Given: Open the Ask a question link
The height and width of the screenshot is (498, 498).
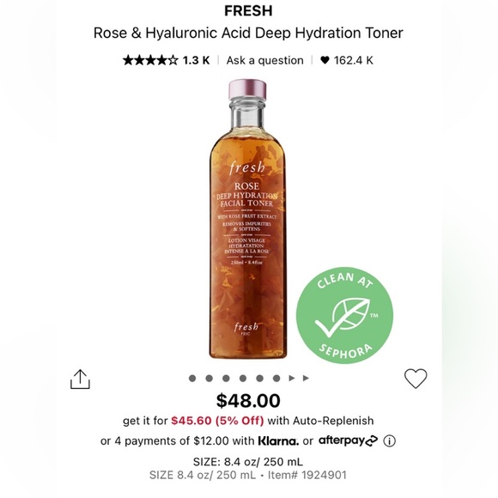Looking at the screenshot, I should point(264,60).
